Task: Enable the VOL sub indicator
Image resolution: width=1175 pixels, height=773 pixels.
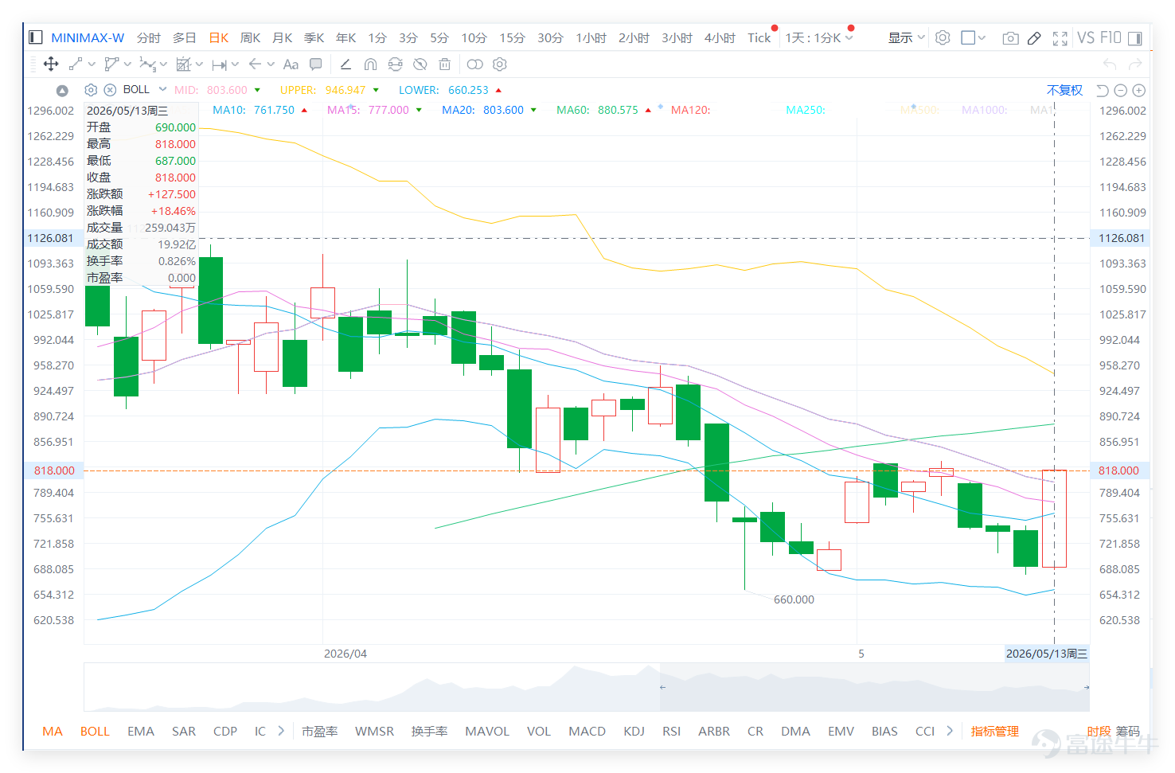Action: coord(539,731)
